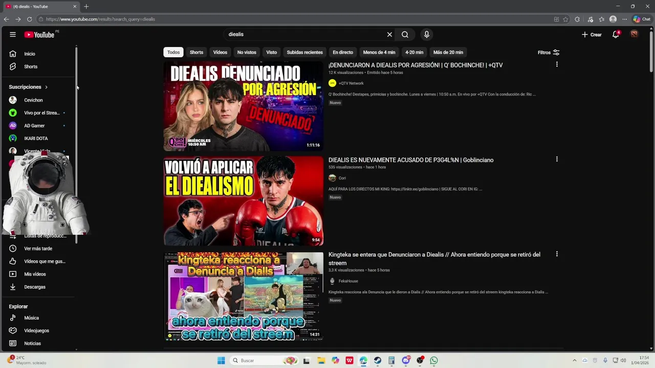Select the Subidas recientes chip

pyautogui.click(x=304, y=52)
